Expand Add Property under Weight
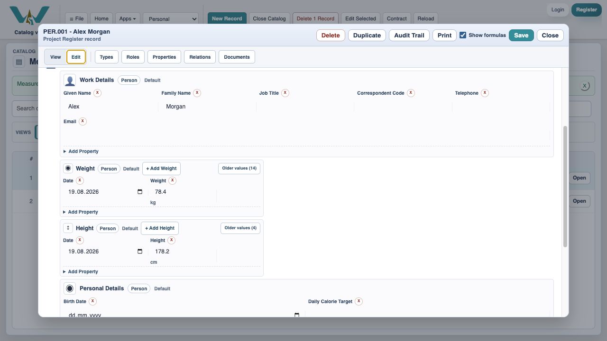The width and height of the screenshot is (607, 341). (x=81, y=212)
